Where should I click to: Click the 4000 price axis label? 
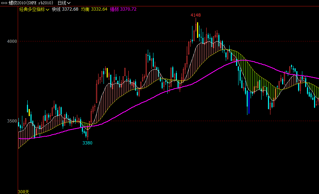point(12,41)
